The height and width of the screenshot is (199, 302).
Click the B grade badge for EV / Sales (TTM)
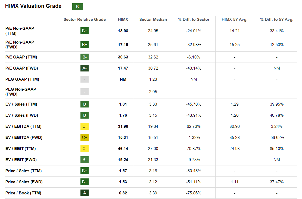pyautogui.click(x=85, y=104)
